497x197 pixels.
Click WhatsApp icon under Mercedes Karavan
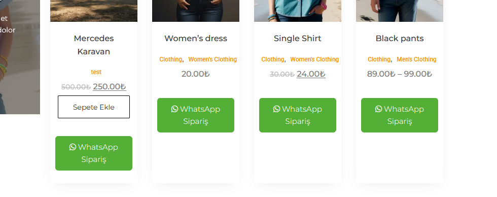coord(73,147)
